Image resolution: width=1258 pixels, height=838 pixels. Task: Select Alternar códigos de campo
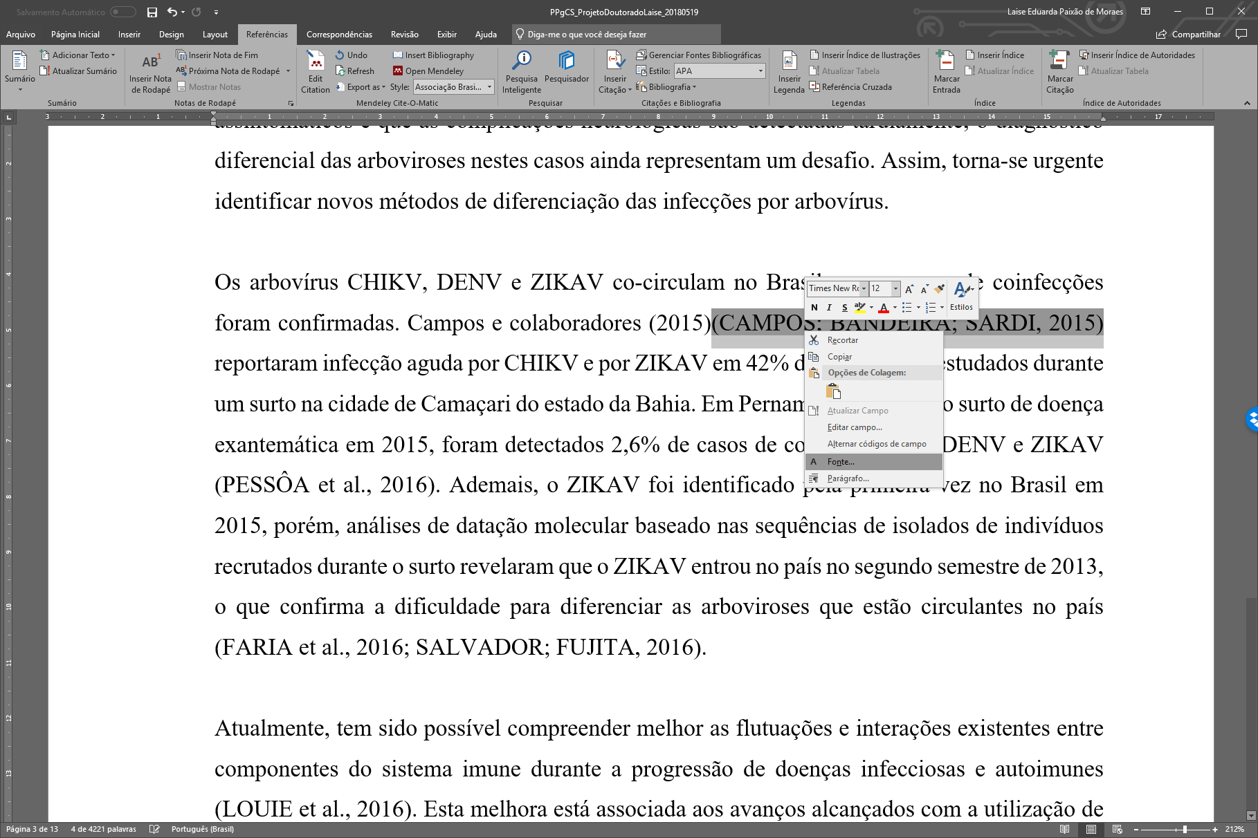click(874, 444)
